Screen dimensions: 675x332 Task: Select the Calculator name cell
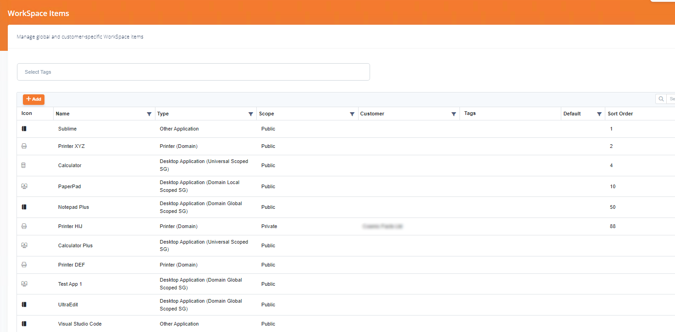70,165
